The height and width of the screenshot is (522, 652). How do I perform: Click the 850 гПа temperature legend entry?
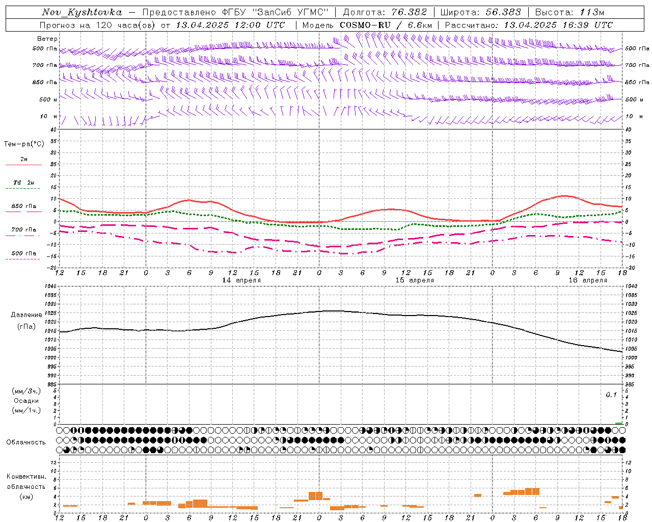click(x=24, y=206)
